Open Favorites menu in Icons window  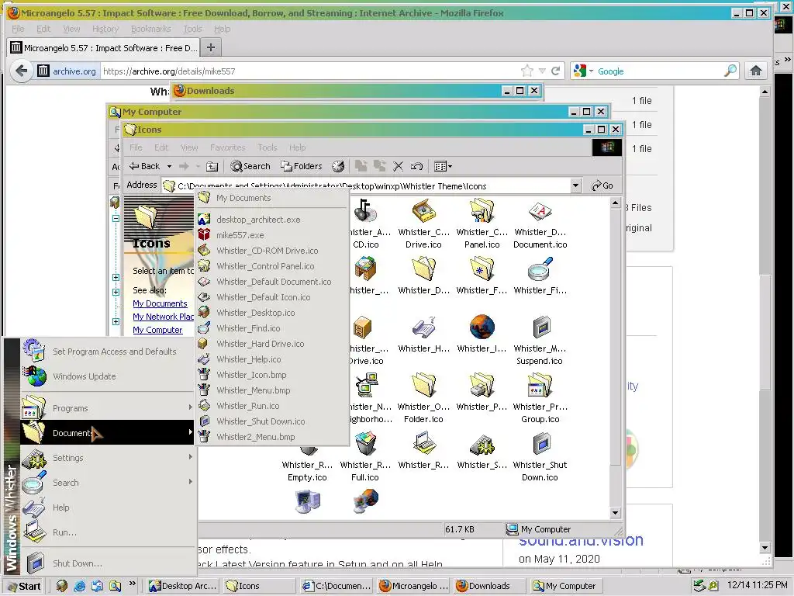228,147
